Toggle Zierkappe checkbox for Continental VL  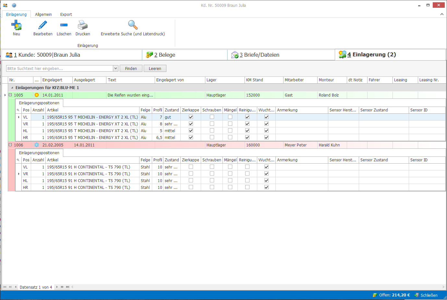tap(191, 167)
